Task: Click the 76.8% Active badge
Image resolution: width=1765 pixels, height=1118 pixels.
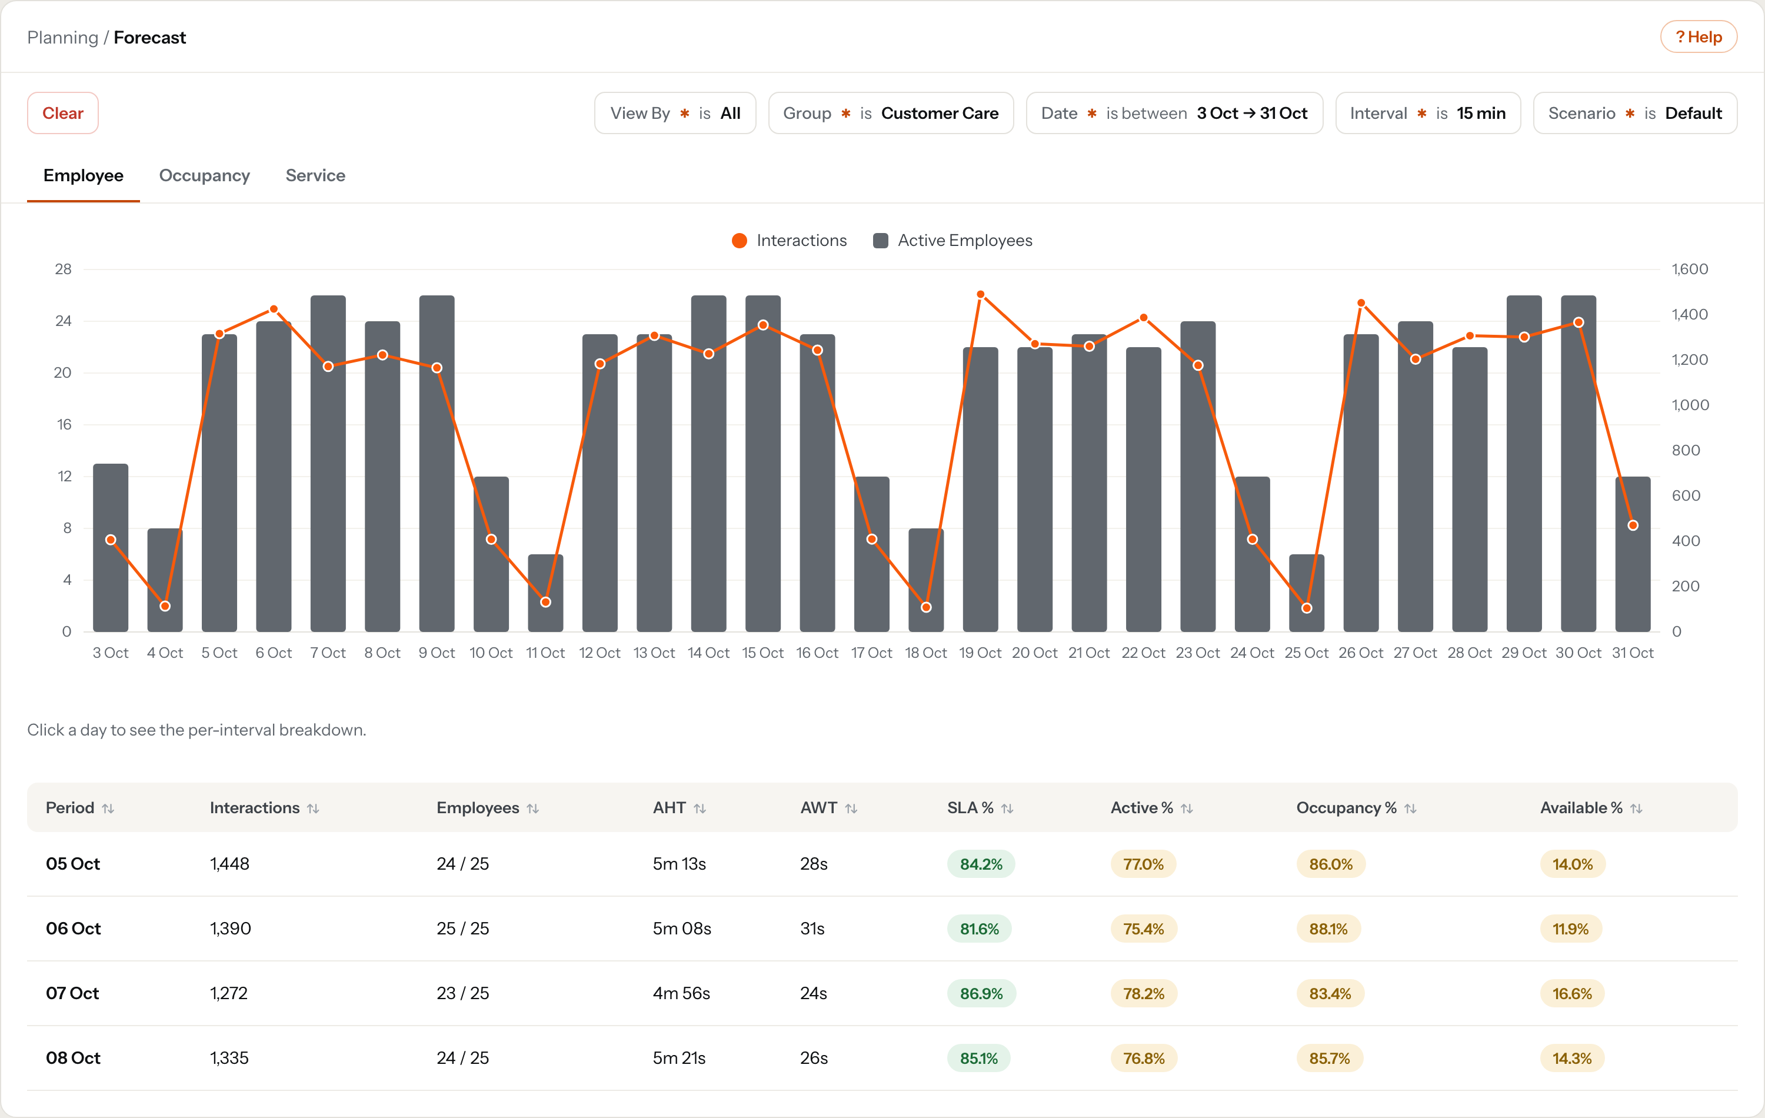Action: 1144,1058
